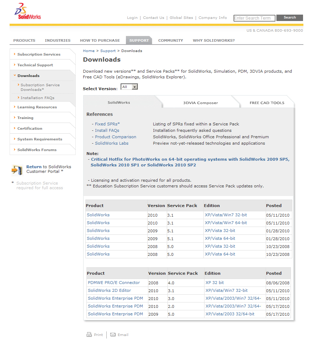This screenshot has height=341, width=313.
Task: Open the Install FAQs reference link
Action: [x=107, y=130]
